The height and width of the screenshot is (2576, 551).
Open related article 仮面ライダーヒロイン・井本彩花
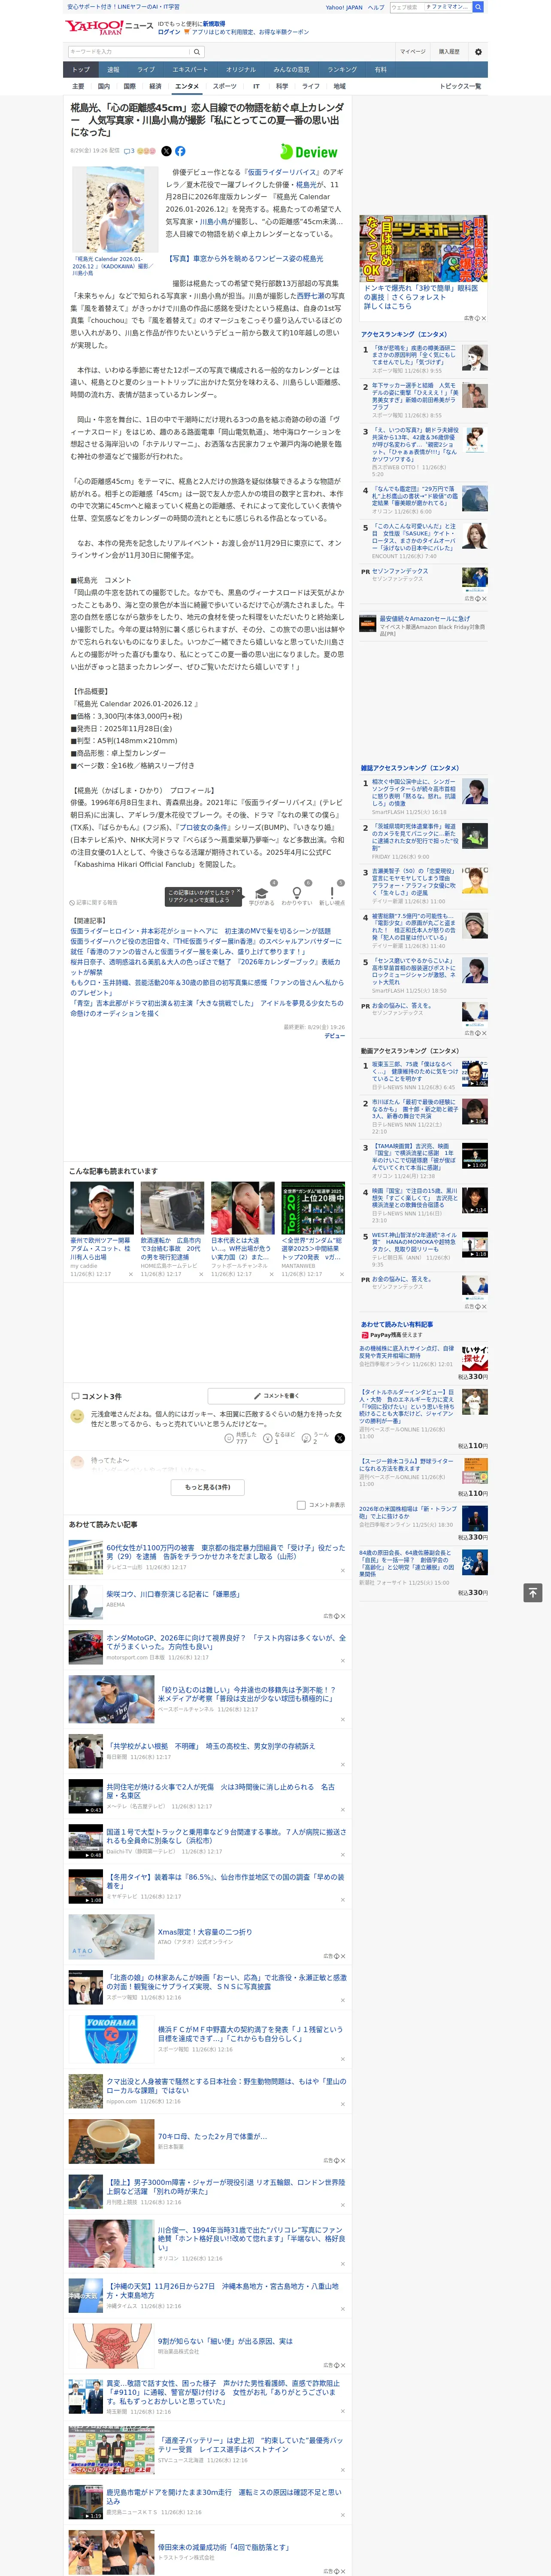pos(200,930)
